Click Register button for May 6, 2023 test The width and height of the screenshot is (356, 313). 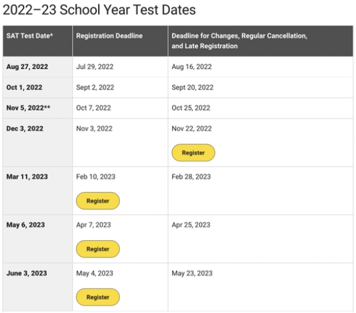98,249
